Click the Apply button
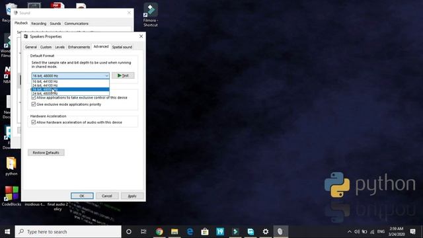Viewport: 423px width, 238px height. [x=132, y=196]
